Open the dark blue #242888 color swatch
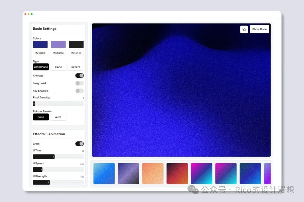This screenshot has width=304, height=202. 40,45
